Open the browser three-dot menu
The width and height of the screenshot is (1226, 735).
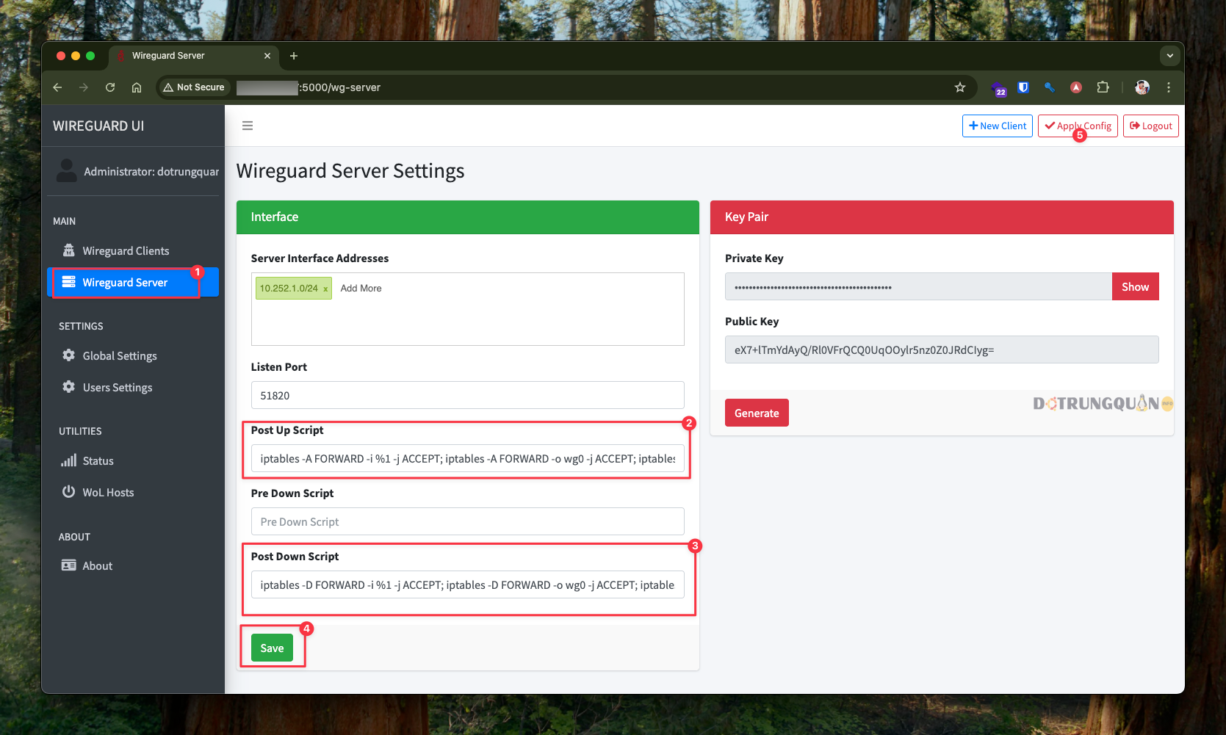click(x=1169, y=87)
